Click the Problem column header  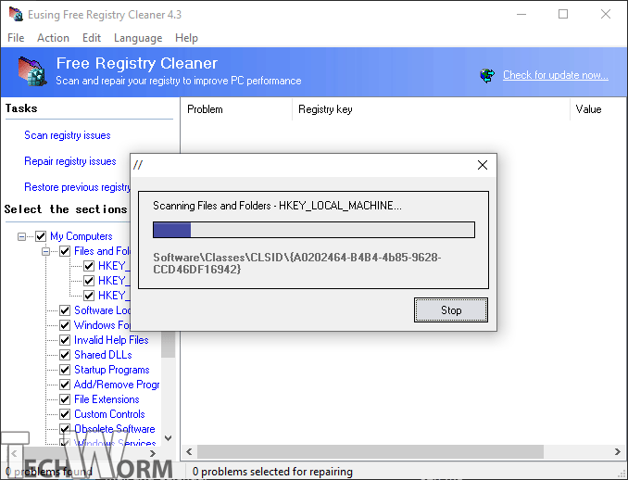tap(236, 109)
